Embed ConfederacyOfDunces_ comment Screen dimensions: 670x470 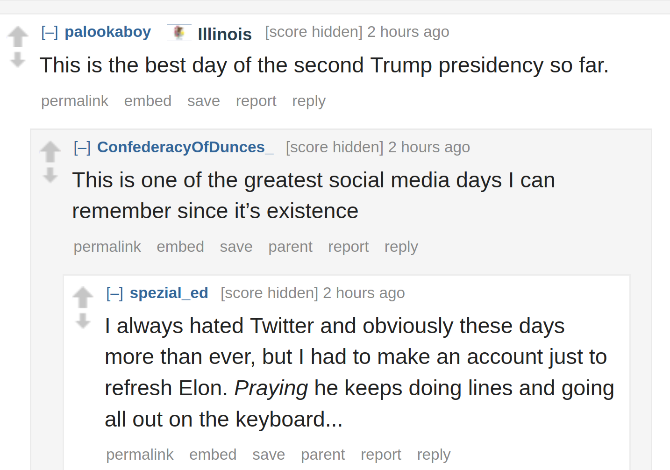point(180,247)
